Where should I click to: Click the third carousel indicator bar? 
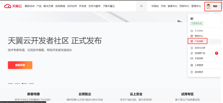tap(24, 83)
